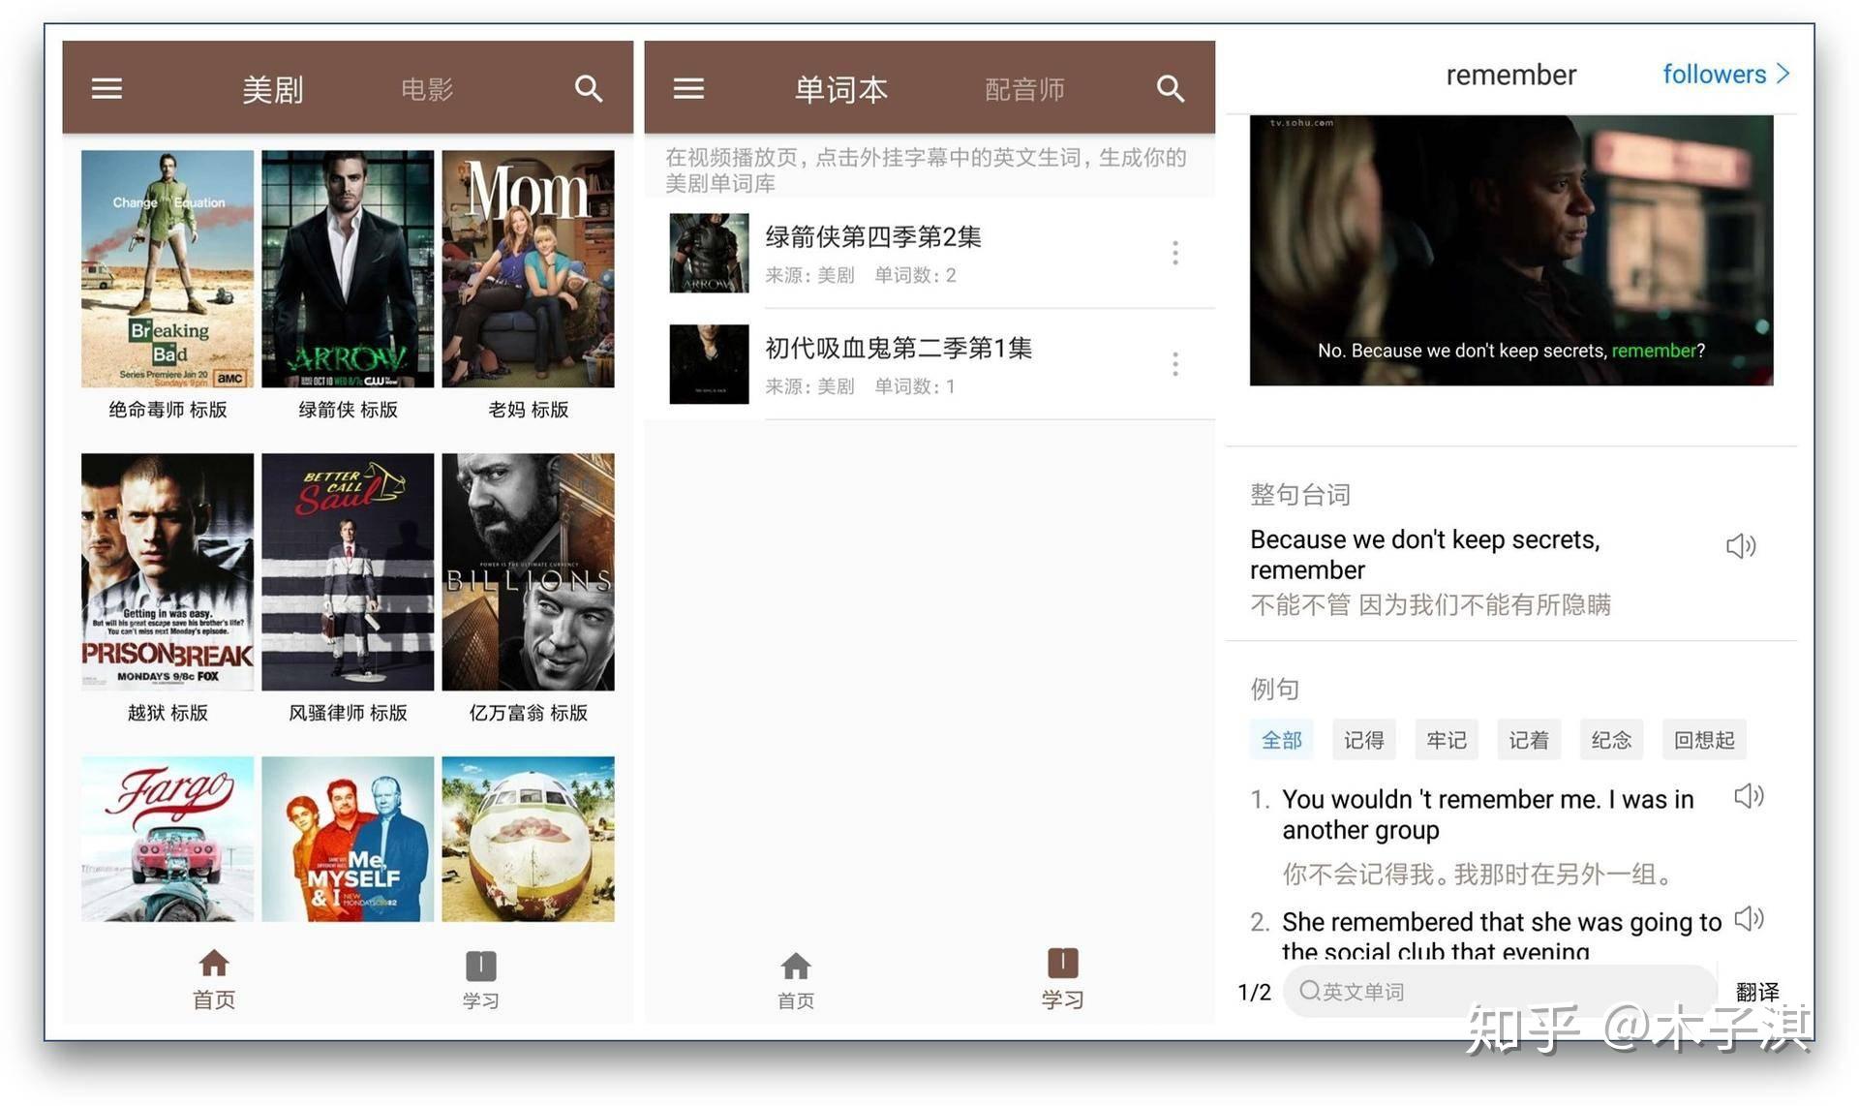Open options menu for 初代吸血鬼第二季第1集
This screenshot has height=1106, width=1859.
click(1175, 365)
